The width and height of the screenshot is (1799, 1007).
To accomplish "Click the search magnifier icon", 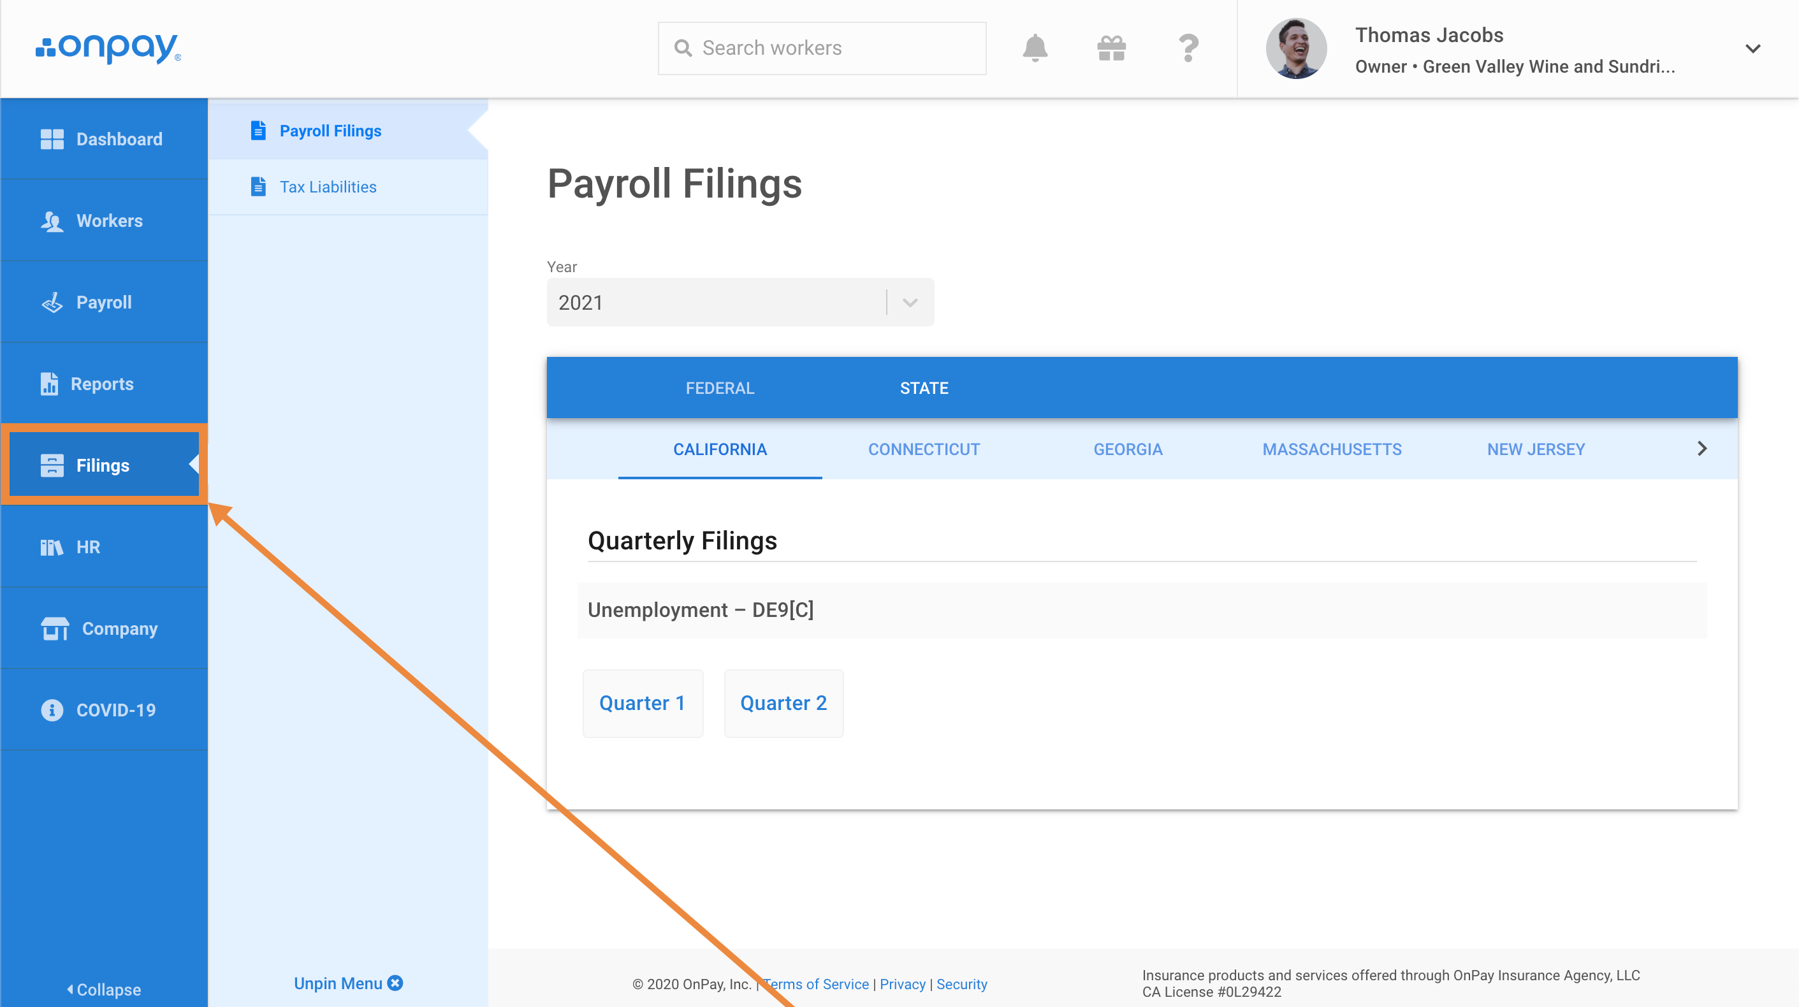I will pos(682,48).
